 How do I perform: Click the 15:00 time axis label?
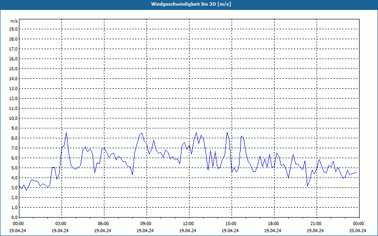pyautogui.click(x=232, y=224)
